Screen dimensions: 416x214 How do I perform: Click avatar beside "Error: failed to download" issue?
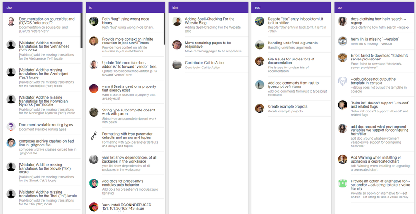pyautogui.click(x=343, y=58)
